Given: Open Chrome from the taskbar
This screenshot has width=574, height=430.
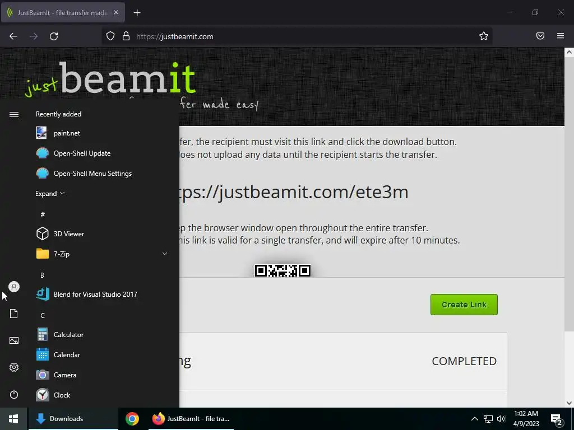Looking at the screenshot, I should click(132, 419).
